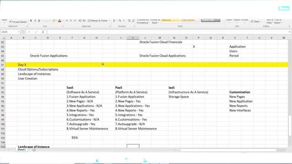Open Merge & Center dropdown arrow

tap(109, 20)
